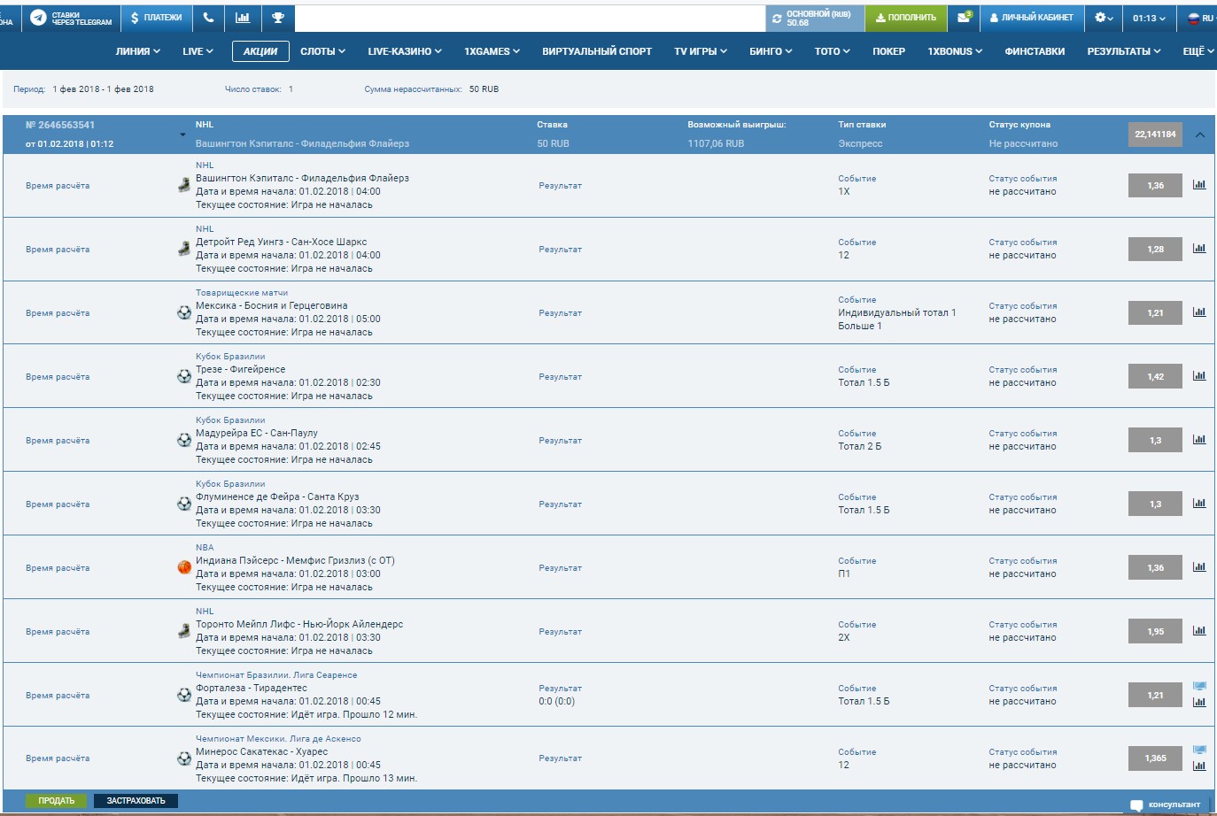Collapse the coupon 2646563541 details
Viewport: 1217px width, 816px height.
(x=1199, y=135)
